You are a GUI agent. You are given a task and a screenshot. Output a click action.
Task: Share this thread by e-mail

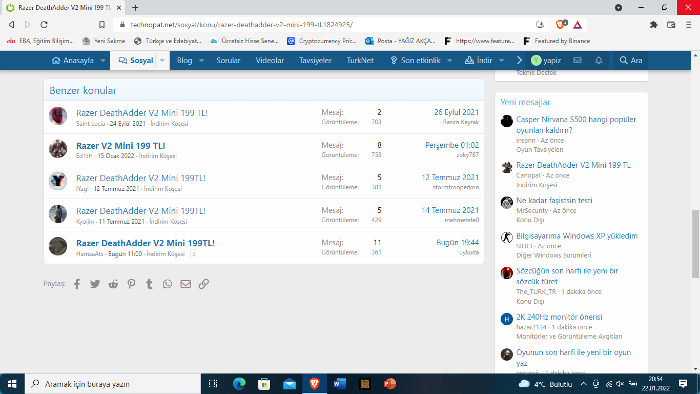(x=186, y=284)
